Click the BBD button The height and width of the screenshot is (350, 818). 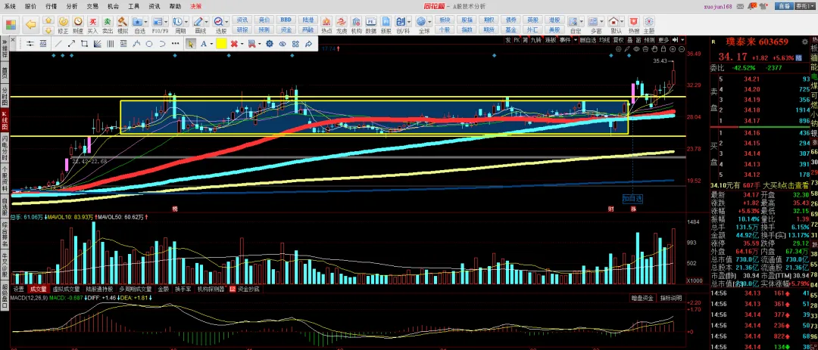click(286, 19)
